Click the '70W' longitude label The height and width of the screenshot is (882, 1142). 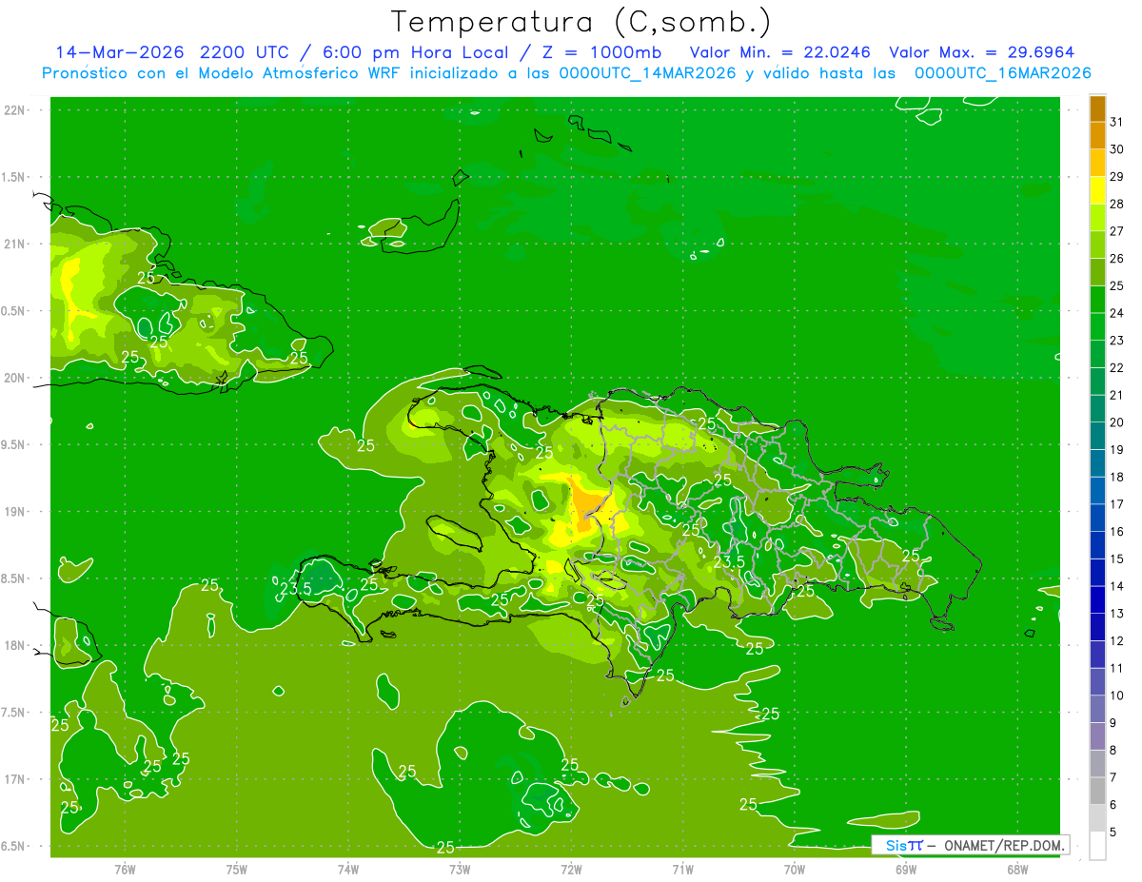pyautogui.click(x=795, y=869)
